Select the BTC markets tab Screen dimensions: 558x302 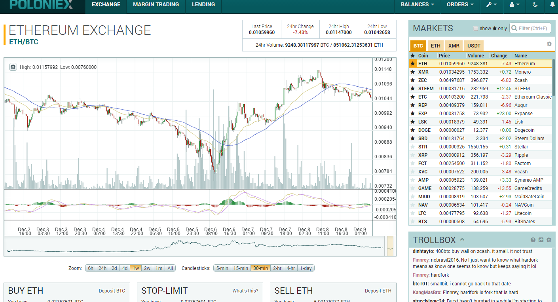pos(418,46)
